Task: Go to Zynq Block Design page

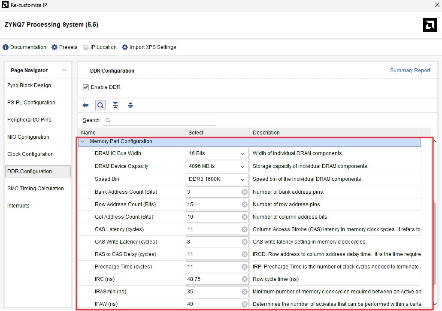Action: [29, 85]
